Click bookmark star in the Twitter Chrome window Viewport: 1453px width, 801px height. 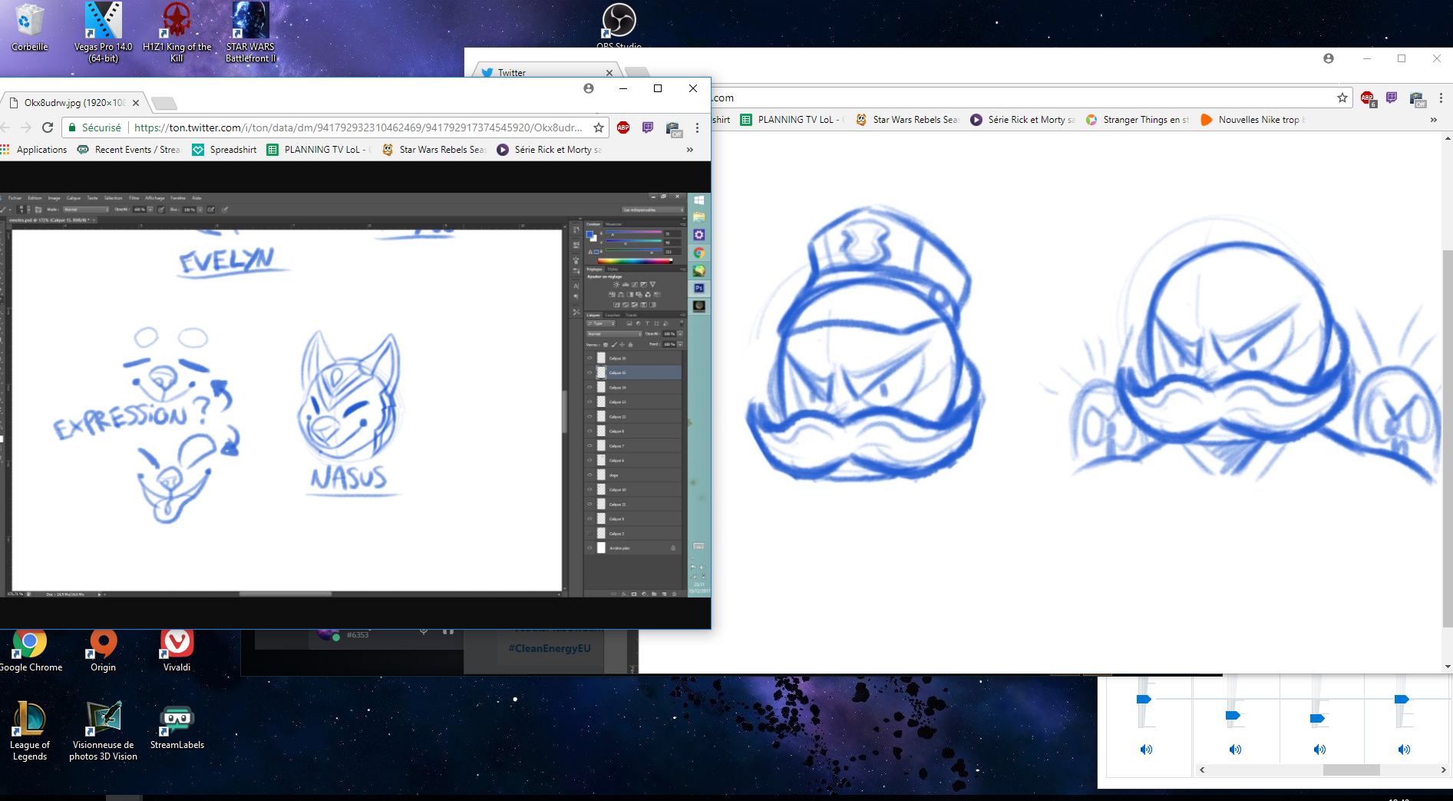click(1342, 98)
